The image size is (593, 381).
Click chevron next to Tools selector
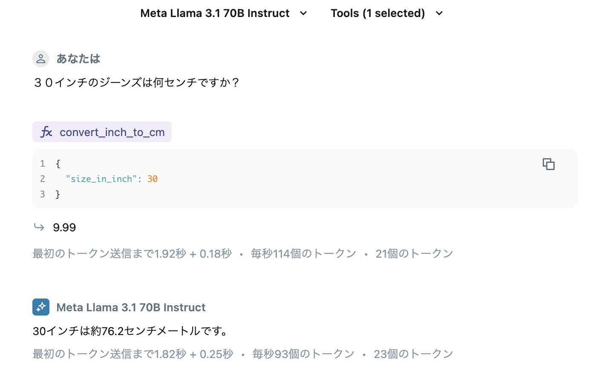click(x=439, y=13)
